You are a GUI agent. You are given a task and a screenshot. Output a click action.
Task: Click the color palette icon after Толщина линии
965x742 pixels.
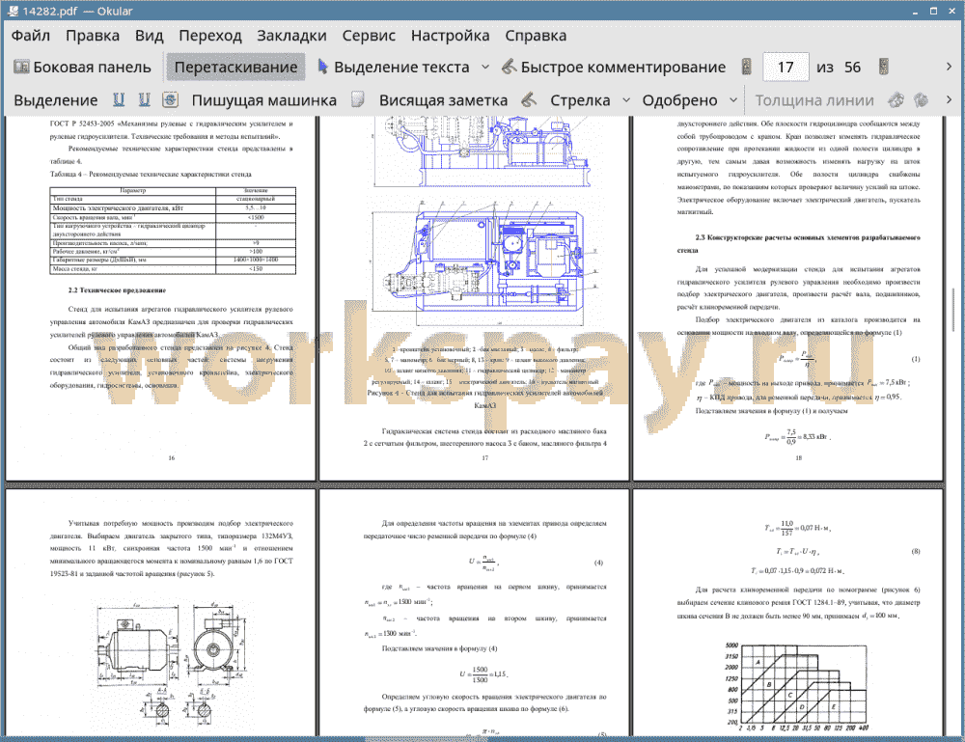coord(896,99)
